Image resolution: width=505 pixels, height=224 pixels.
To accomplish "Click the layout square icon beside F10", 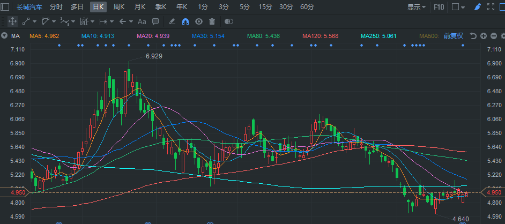I will tap(455, 7).
